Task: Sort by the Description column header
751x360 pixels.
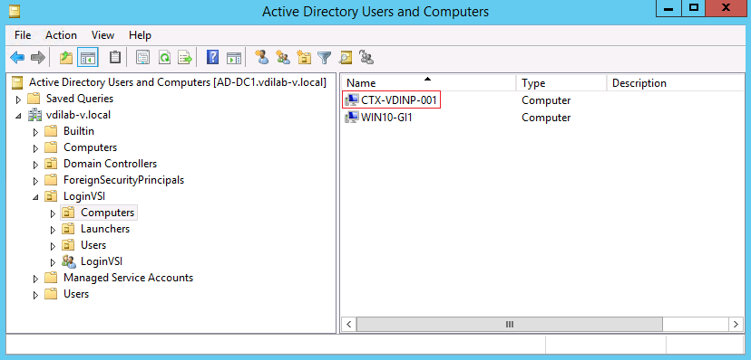Action: pos(676,82)
